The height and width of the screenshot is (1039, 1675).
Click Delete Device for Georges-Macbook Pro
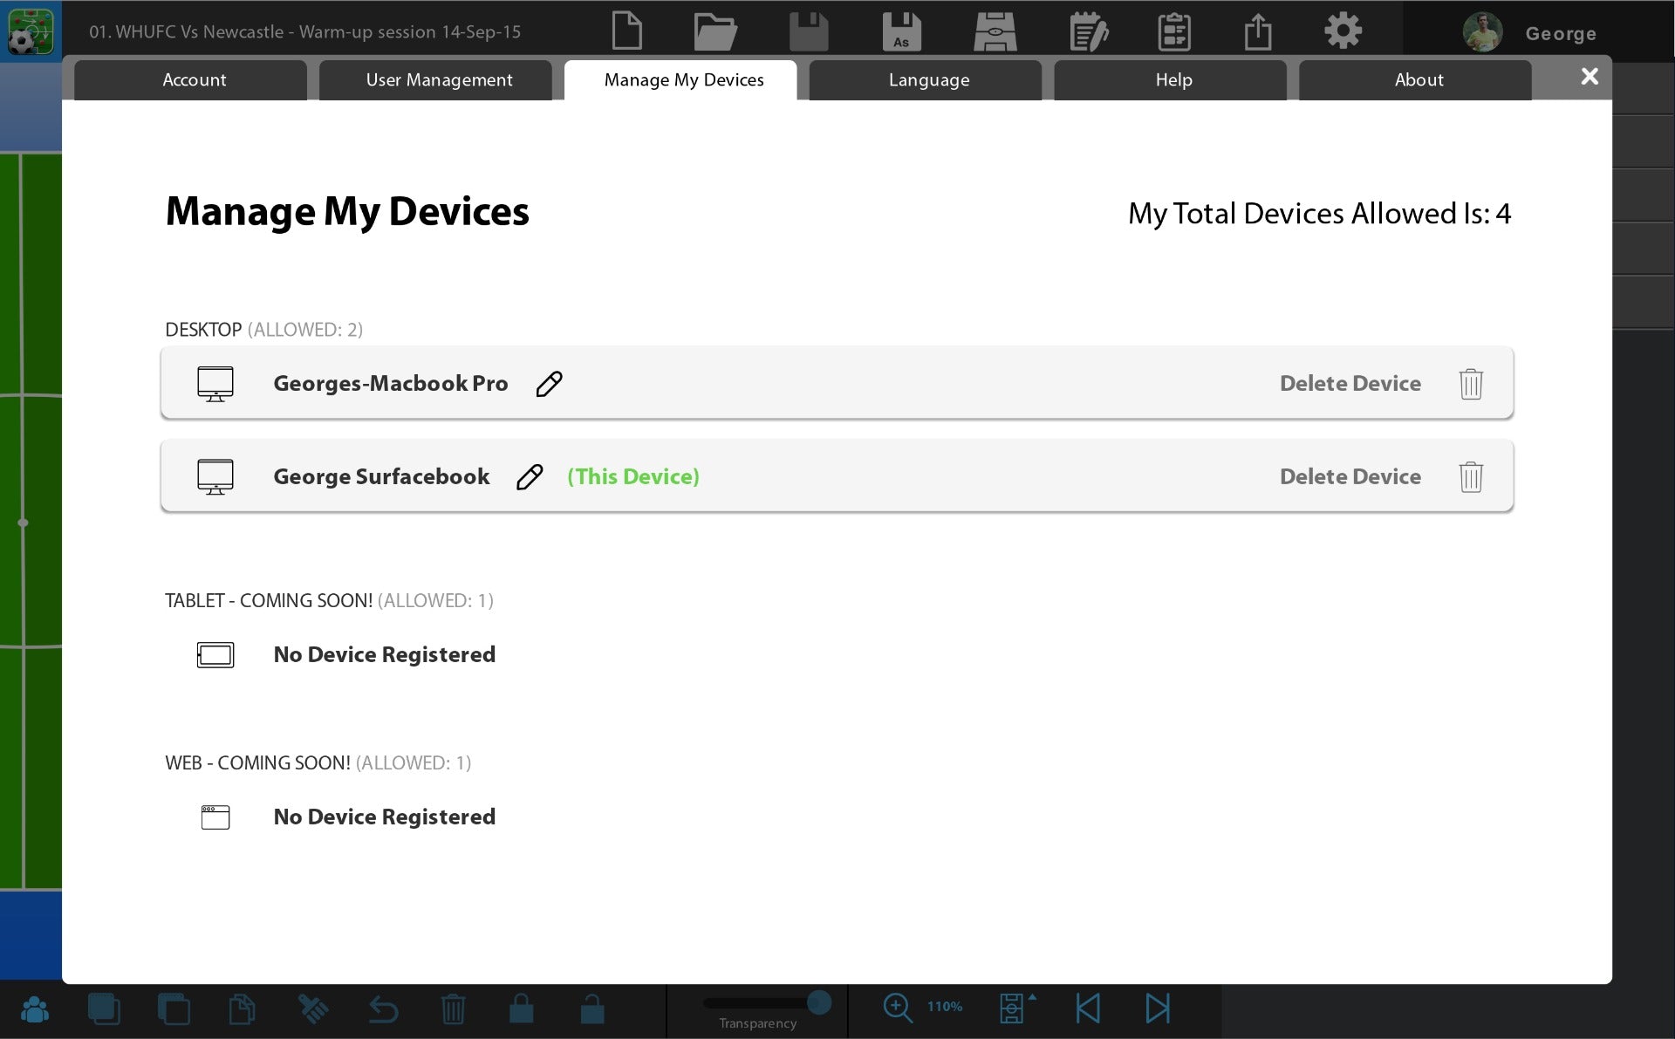tap(1350, 384)
